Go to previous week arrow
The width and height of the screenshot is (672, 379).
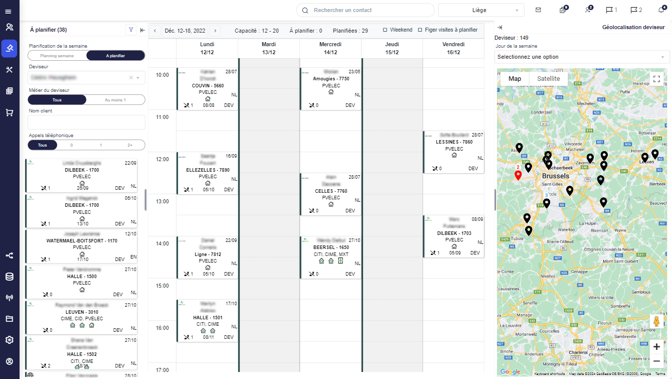point(155,31)
